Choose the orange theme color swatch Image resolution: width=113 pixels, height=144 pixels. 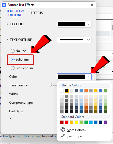[86, 91]
